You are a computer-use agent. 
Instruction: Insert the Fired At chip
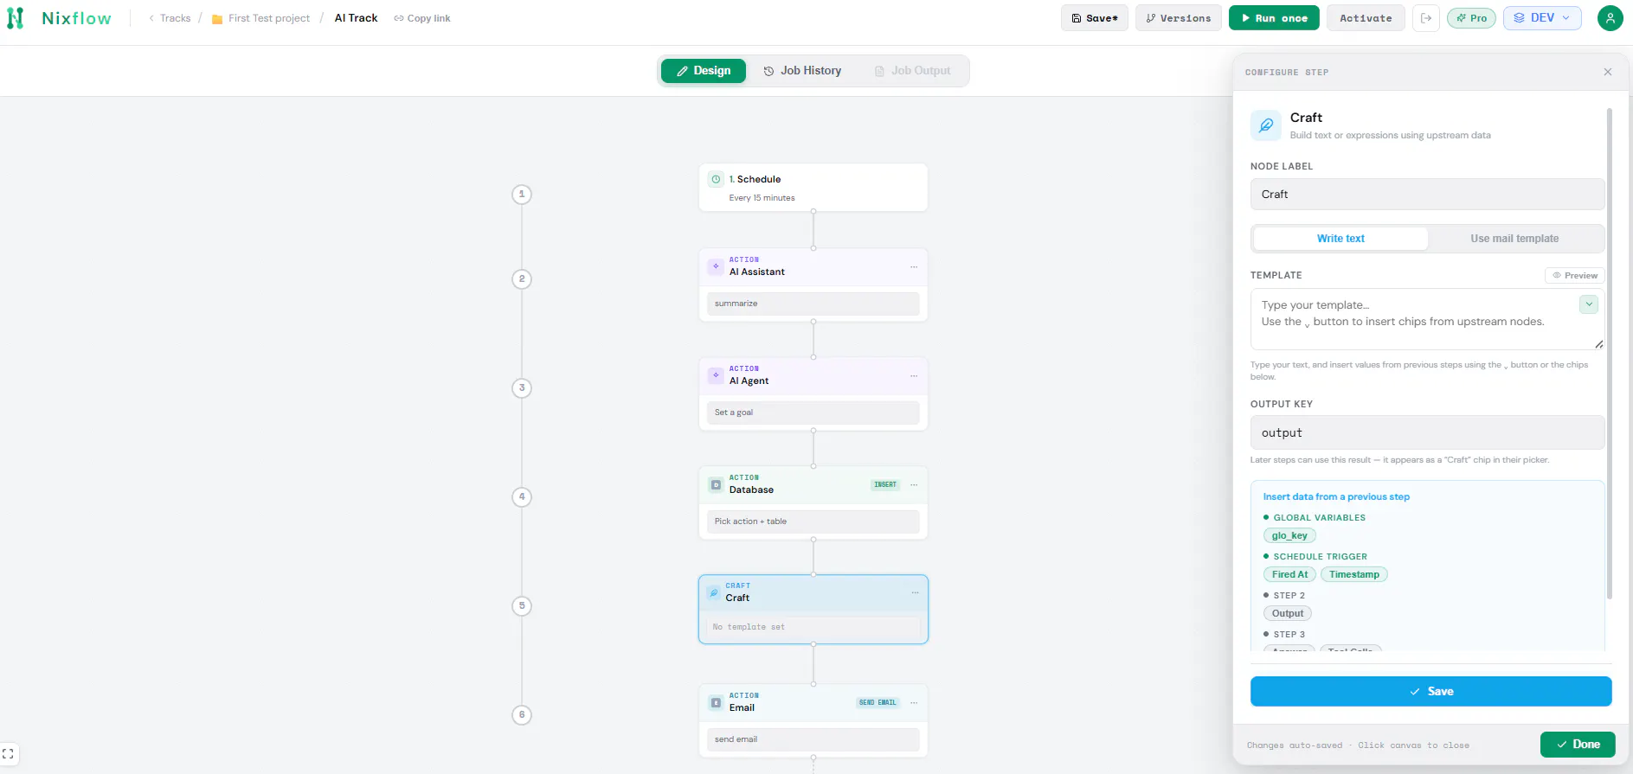pos(1289,575)
